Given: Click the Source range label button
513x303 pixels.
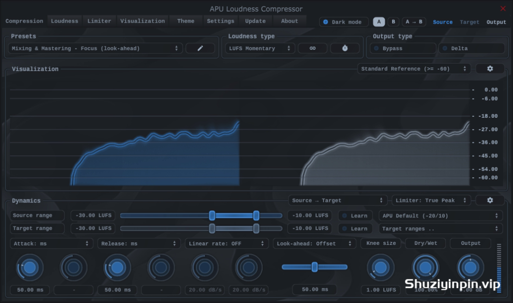Looking at the screenshot, I should (37, 215).
